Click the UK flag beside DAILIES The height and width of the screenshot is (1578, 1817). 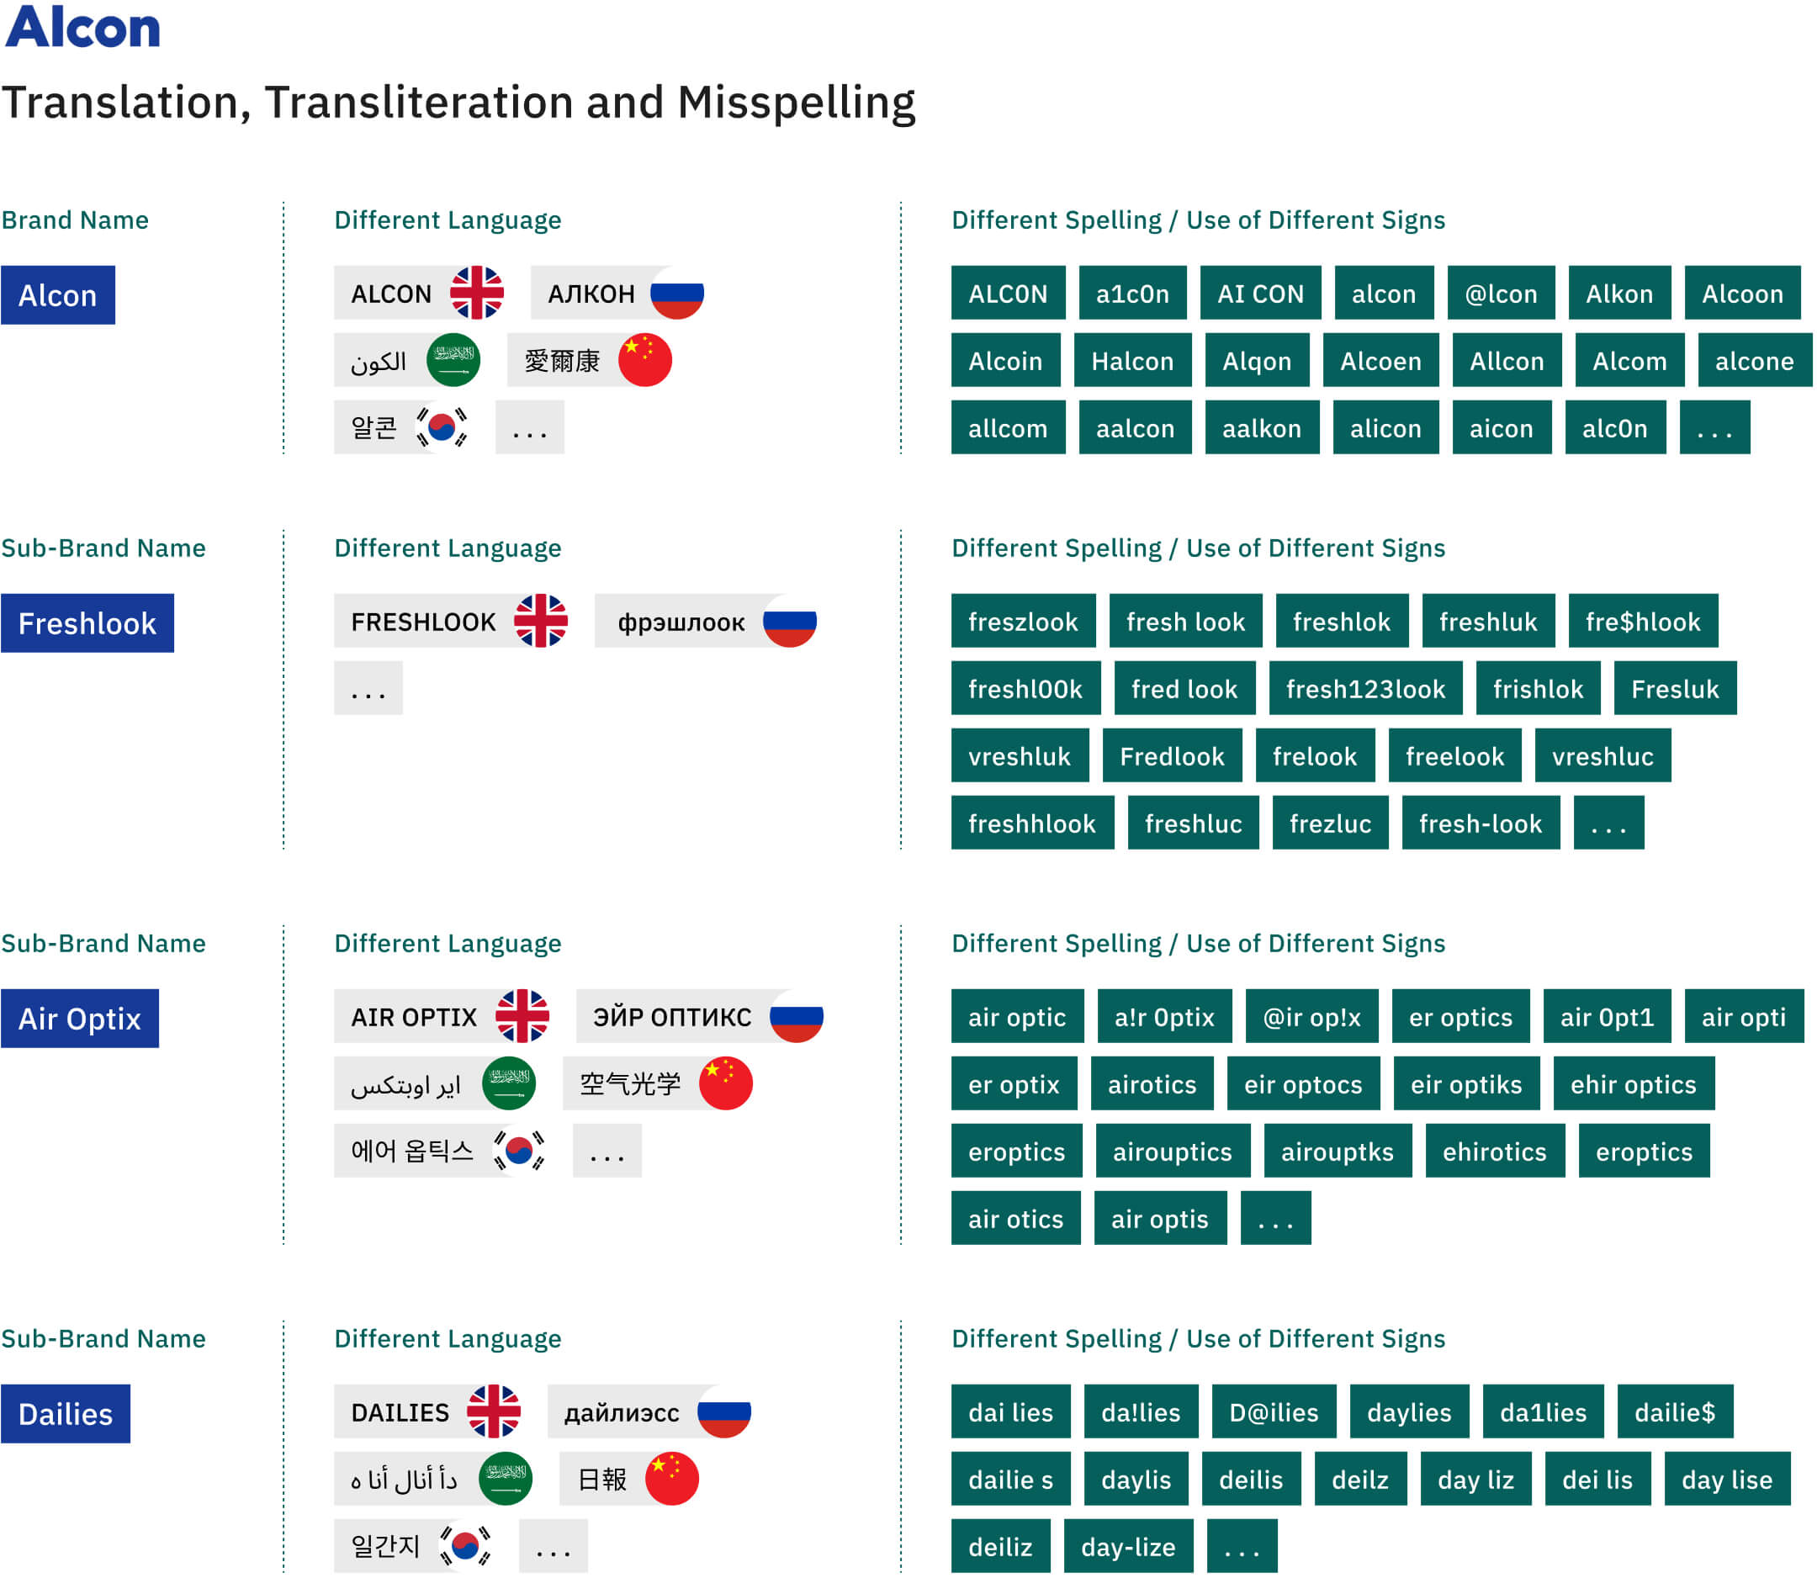tap(493, 1411)
